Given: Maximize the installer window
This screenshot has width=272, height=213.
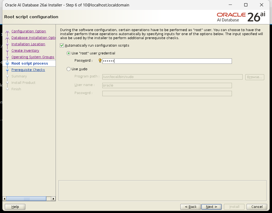Looking at the screenshot, I should [246, 5].
